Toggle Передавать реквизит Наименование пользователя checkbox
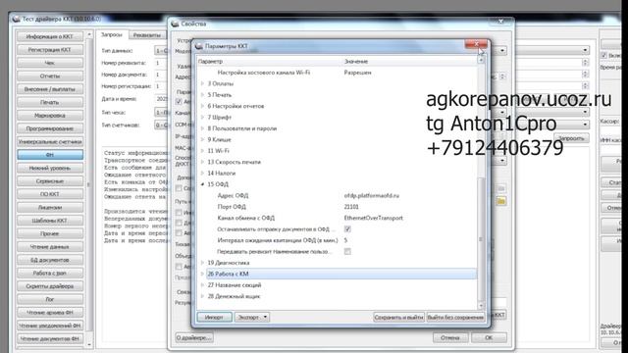628x353 pixels. [x=347, y=251]
